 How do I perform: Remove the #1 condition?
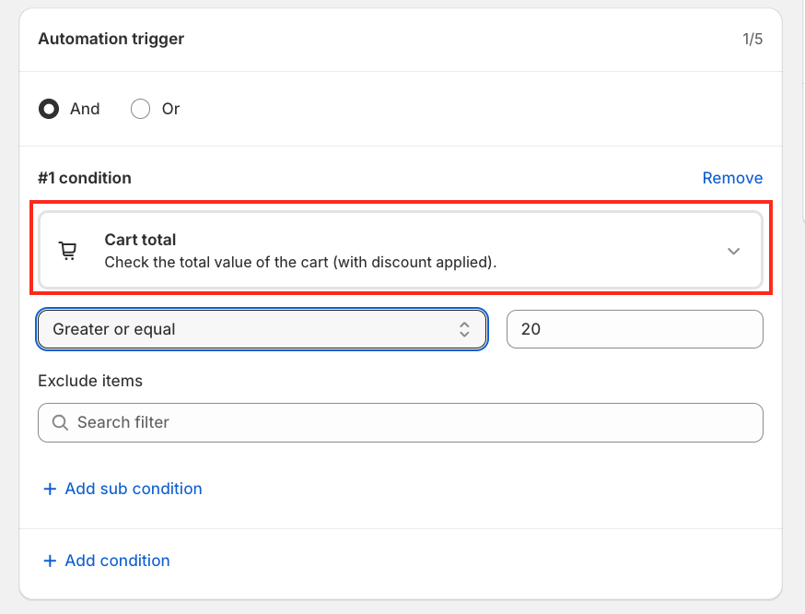click(x=732, y=178)
